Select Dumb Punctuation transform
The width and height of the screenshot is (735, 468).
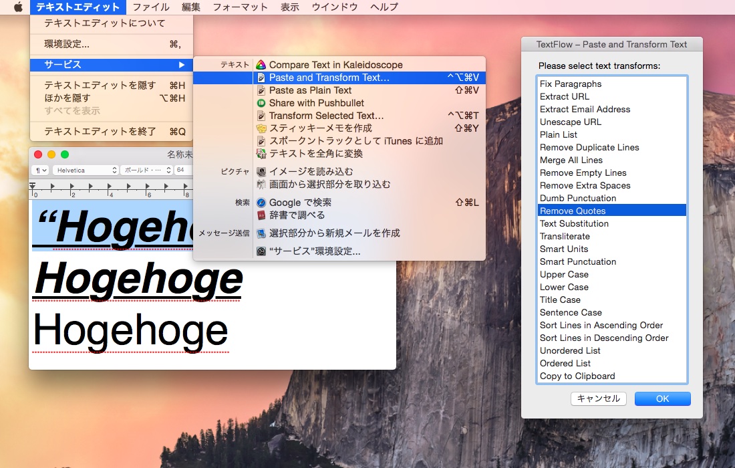[611, 198]
